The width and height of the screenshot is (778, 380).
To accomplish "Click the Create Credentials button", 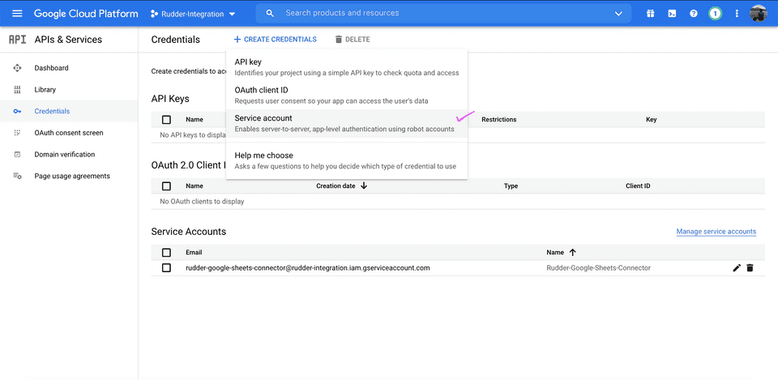I will pyautogui.click(x=276, y=40).
